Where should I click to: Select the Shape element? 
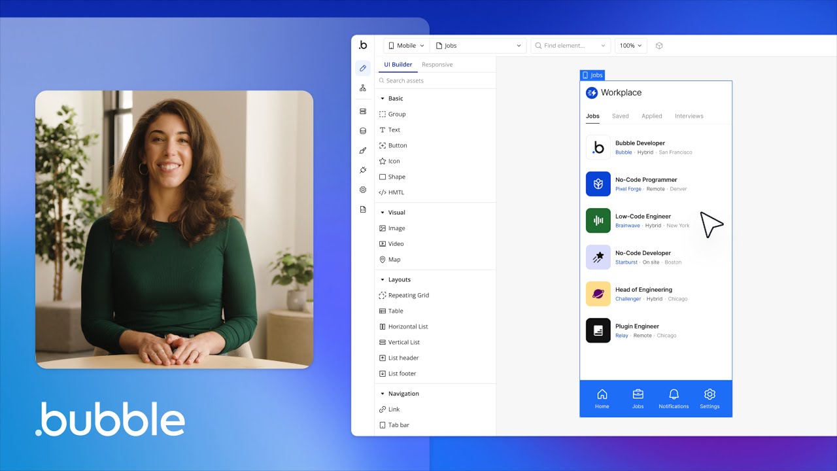(392, 177)
